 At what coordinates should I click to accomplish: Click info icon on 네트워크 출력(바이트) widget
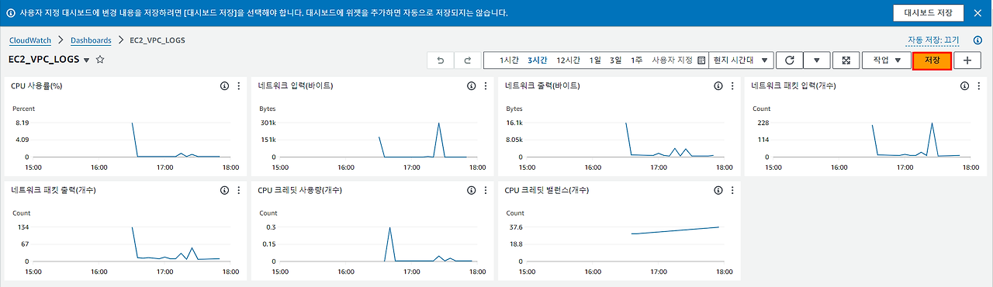point(718,86)
